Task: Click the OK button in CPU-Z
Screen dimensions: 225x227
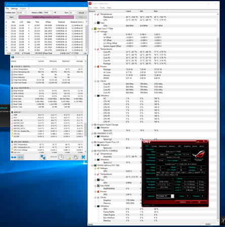Action: click(x=199, y=202)
